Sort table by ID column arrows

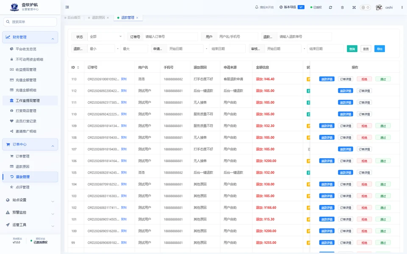click(78, 67)
